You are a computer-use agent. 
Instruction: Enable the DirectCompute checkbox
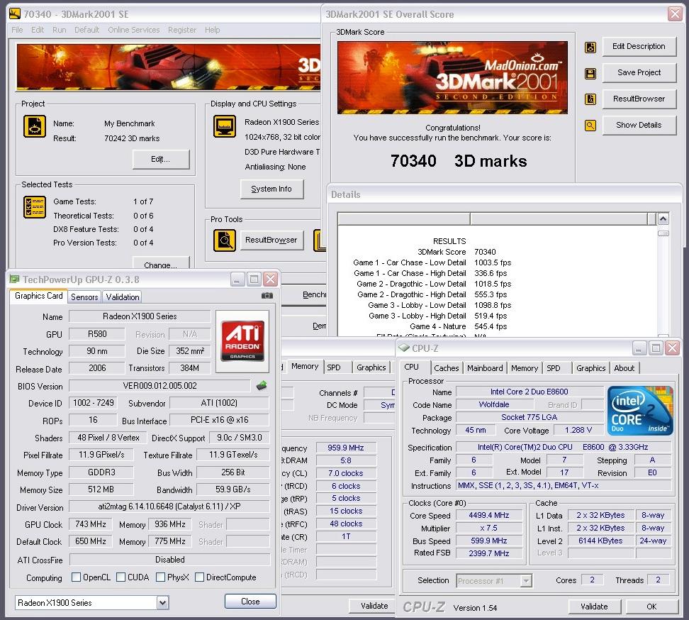199,577
